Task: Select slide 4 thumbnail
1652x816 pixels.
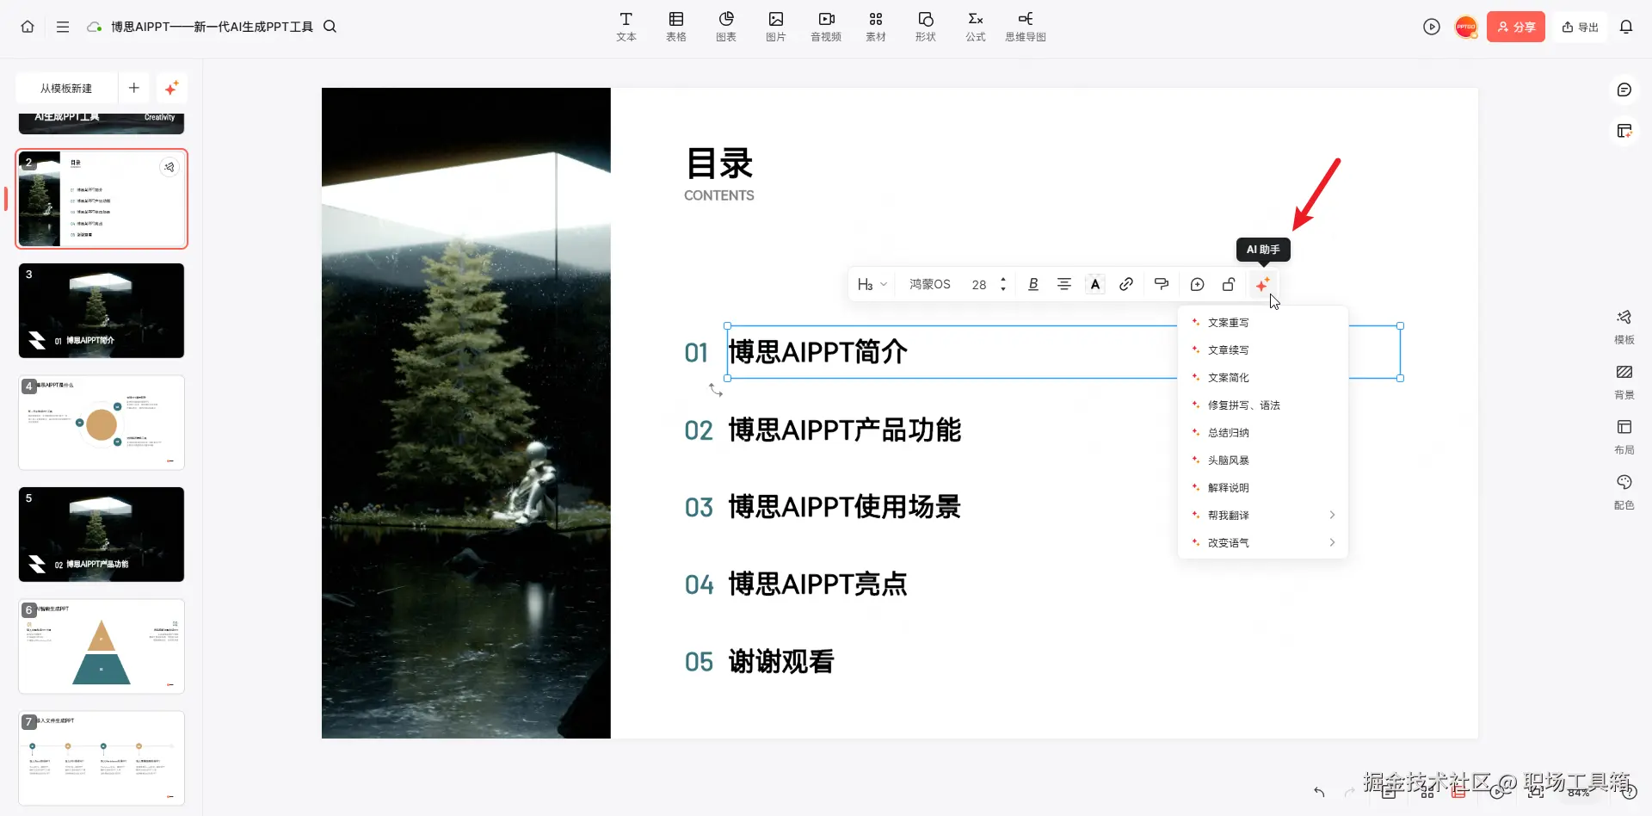Action: pyautogui.click(x=102, y=423)
